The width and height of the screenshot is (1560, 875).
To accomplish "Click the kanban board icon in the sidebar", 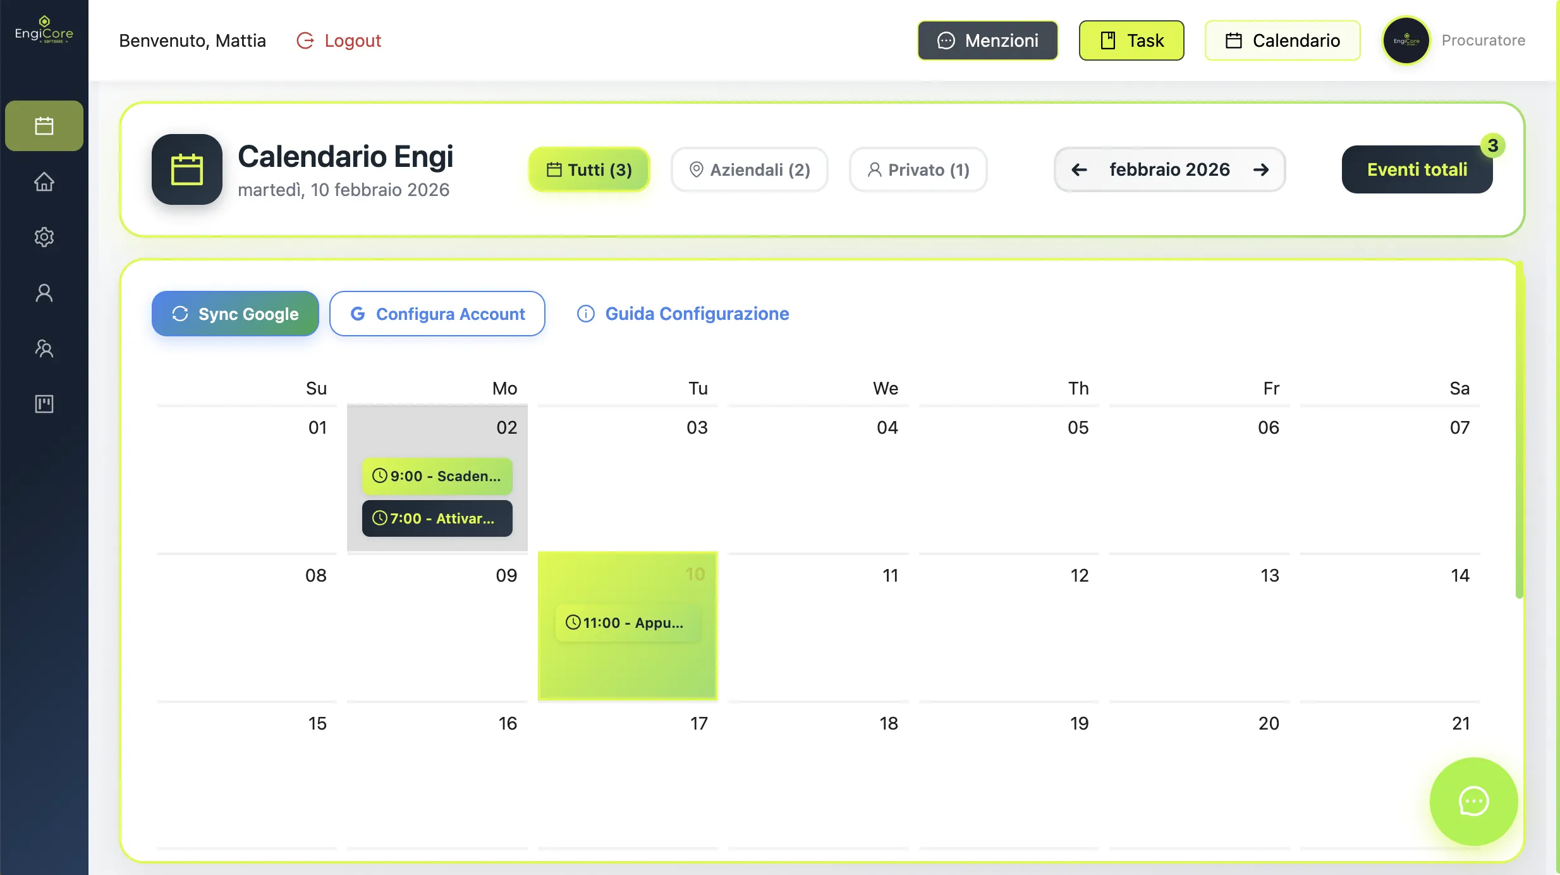I will click(44, 404).
